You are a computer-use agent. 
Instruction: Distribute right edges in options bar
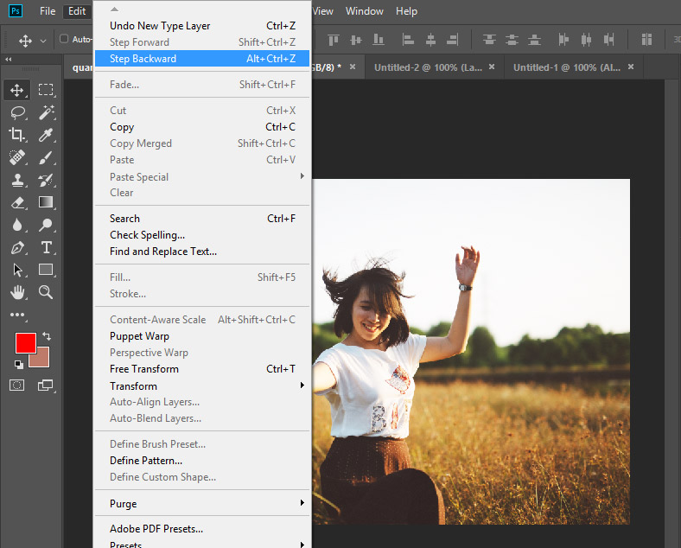(x=609, y=40)
